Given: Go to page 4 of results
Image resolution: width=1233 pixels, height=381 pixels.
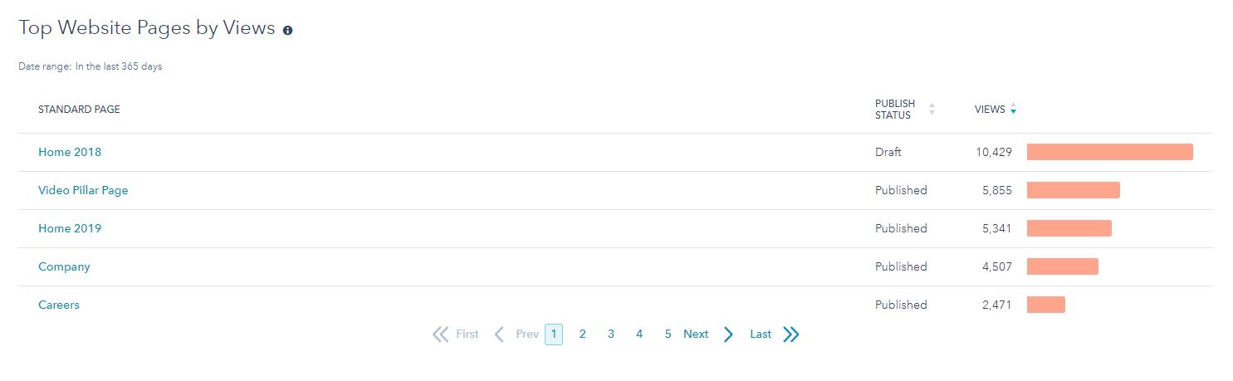Looking at the screenshot, I should coord(639,335).
